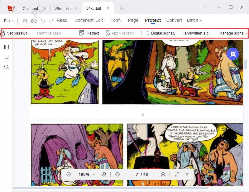Zoom out with the minus icon
249x192 pixels.
tap(69, 174)
